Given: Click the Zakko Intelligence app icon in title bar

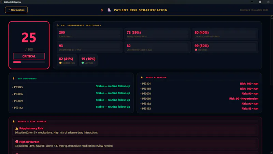Looking at the screenshot, I should 2,2.
